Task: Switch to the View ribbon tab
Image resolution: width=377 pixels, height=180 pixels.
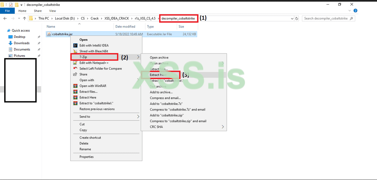Action: click(x=52, y=11)
